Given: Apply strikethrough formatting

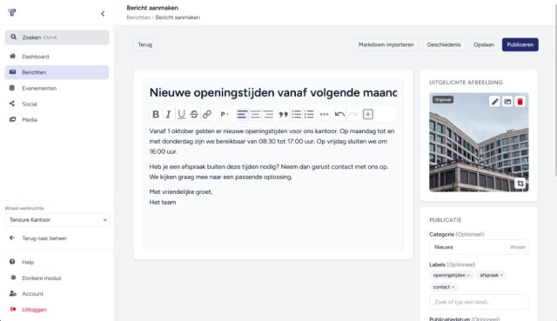Looking at the screenshot, I should click(x=194, y=114).
